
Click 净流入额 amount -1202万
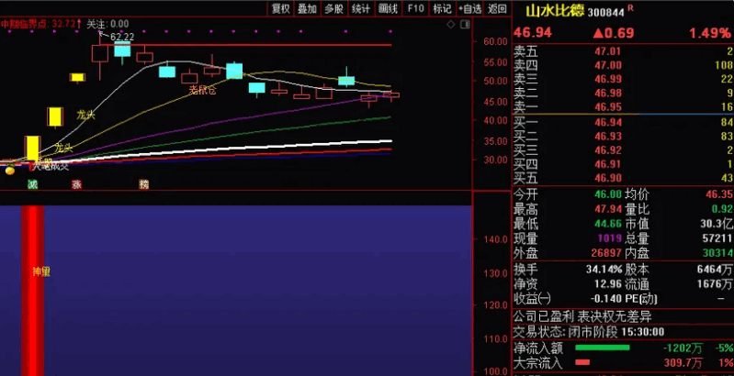(683, 348)
